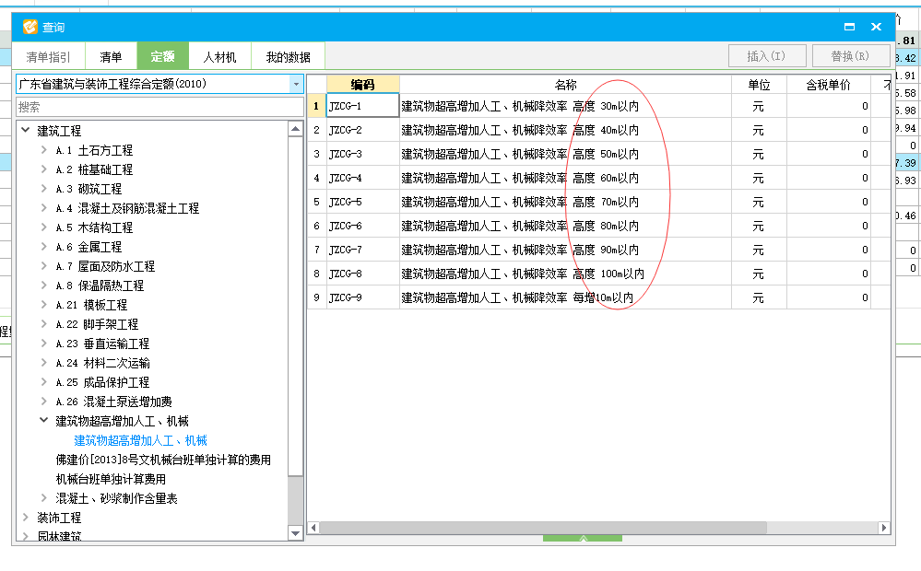Screen dimensions: 921x571
Task: Expand the 装饰工程 tree node
Action: (25, 518)
